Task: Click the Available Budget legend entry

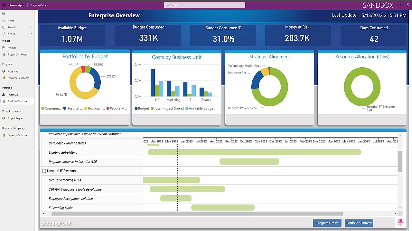Action: [x=200, y=108]
